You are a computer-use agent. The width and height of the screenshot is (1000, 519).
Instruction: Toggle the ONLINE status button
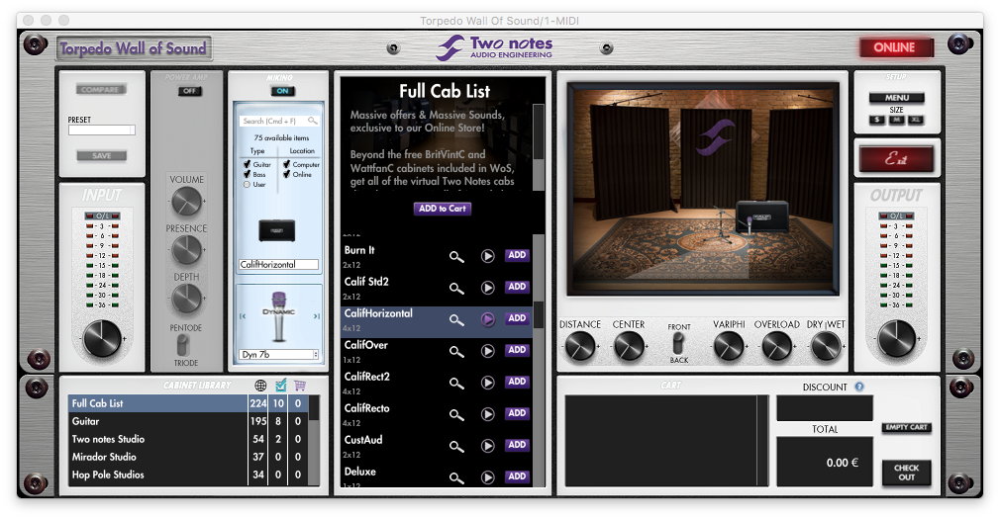[x=894, y=47]
